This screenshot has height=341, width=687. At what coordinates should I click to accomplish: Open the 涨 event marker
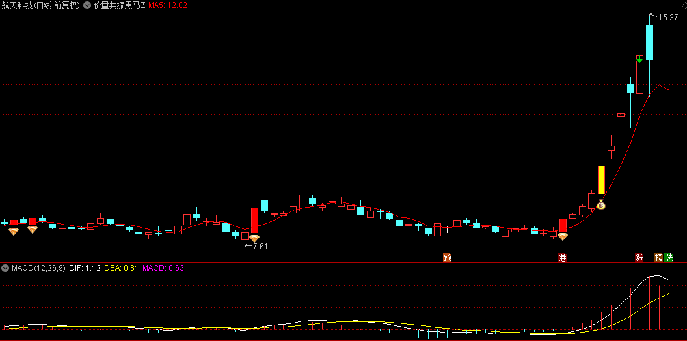click(x=640, y=257)
